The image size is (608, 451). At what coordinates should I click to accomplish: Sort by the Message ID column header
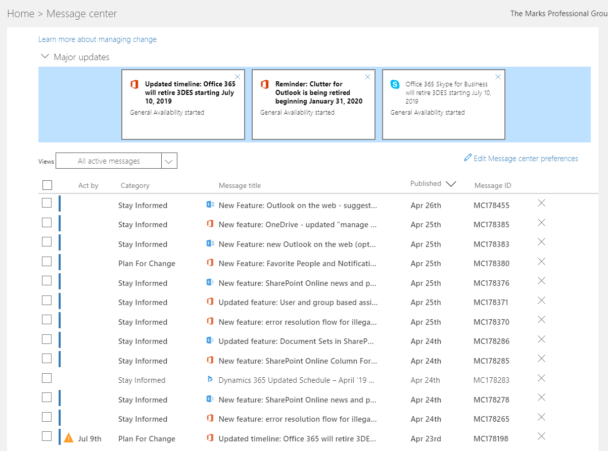point(493,185)
